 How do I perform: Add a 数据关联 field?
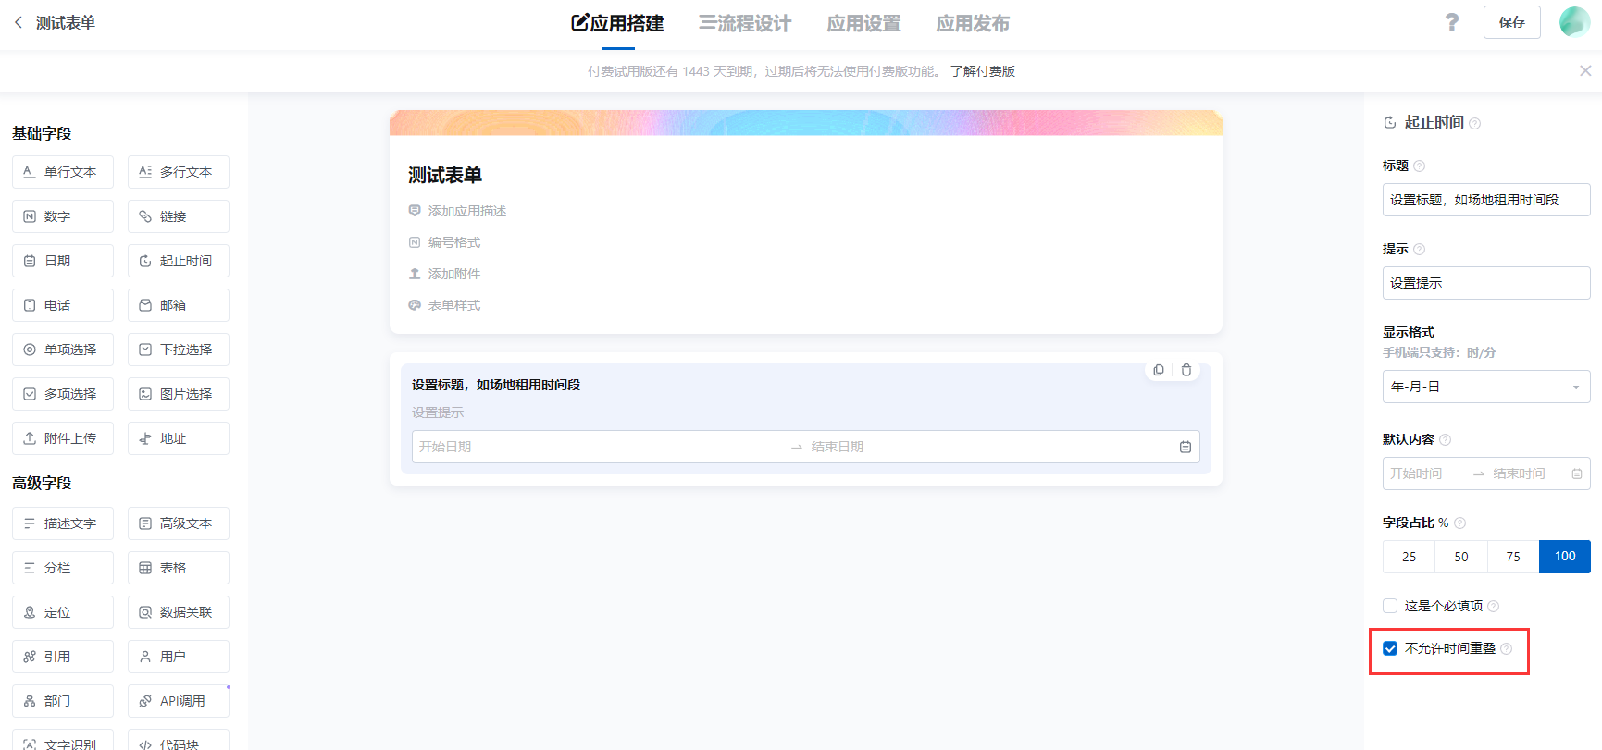point(179,612)
